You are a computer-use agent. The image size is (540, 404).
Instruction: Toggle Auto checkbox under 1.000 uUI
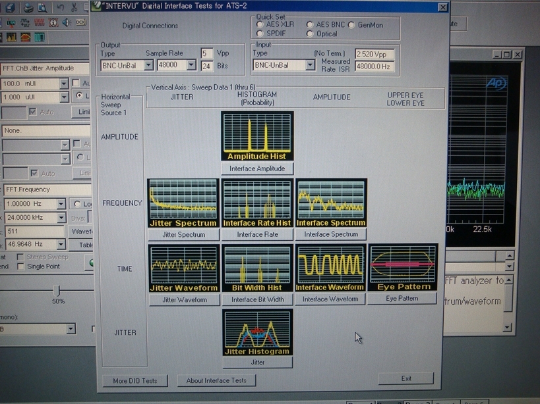[x=33, y=112]
